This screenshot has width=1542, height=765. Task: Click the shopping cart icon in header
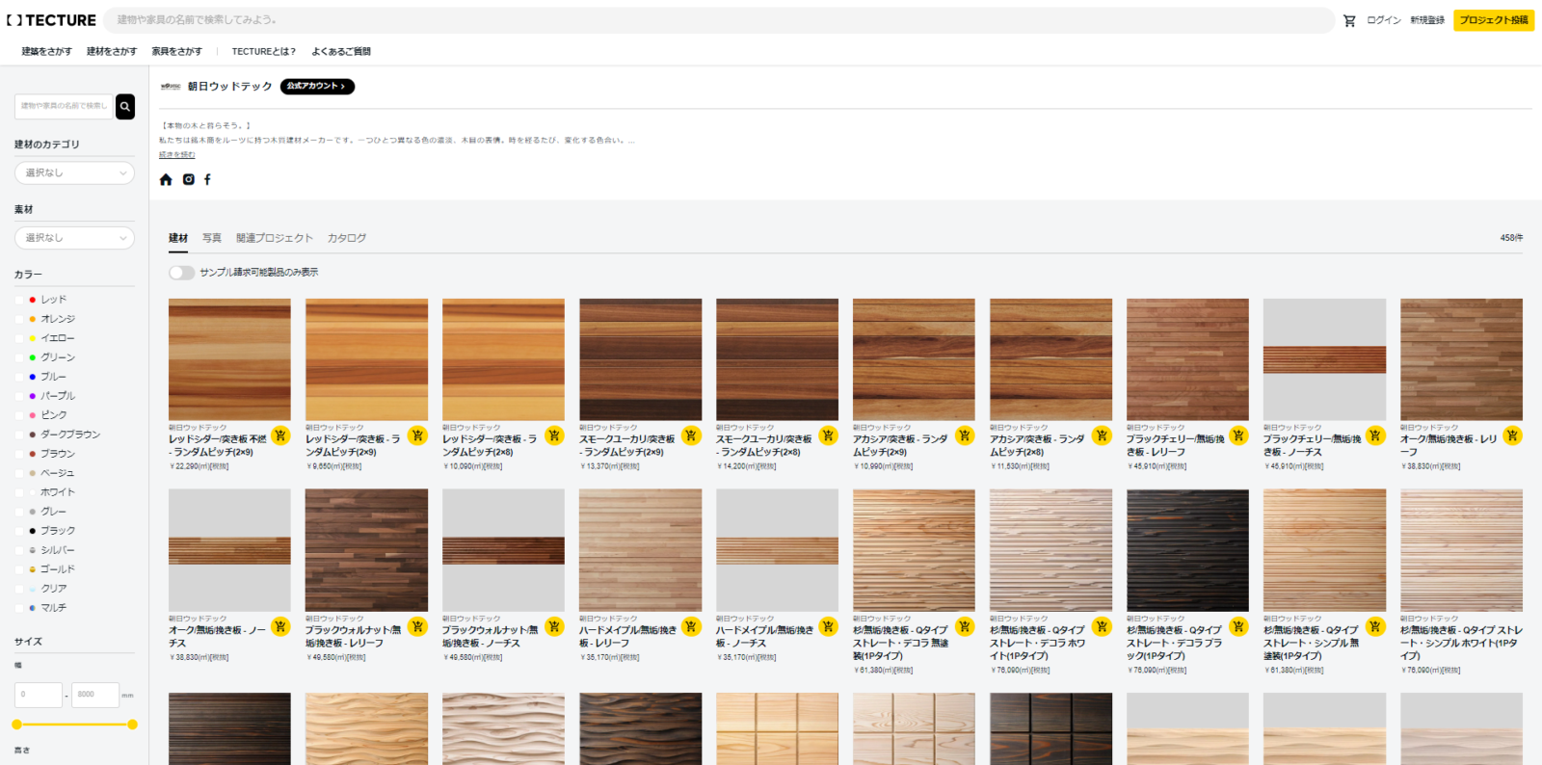1349,20
